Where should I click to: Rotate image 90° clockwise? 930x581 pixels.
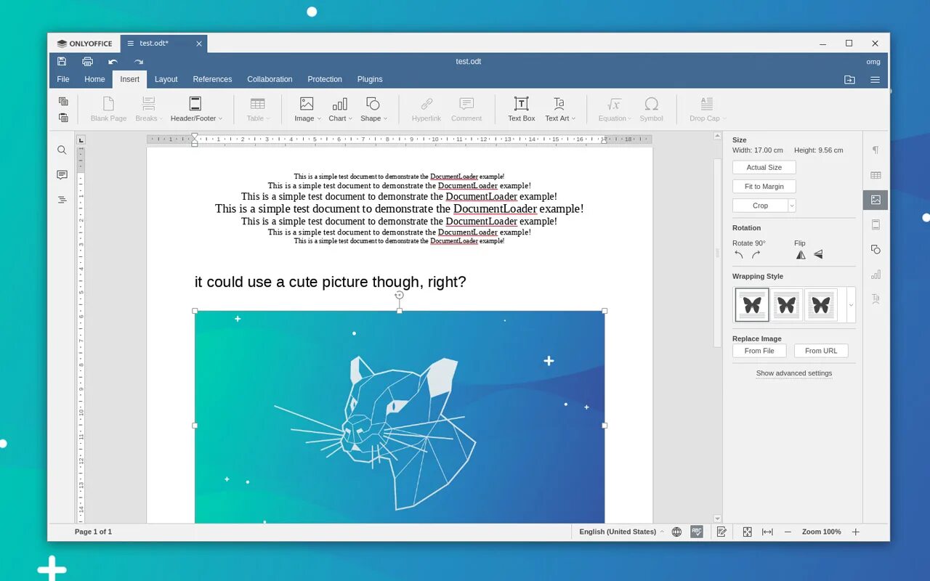tap(756, 255)
